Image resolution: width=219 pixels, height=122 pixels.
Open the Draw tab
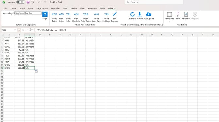(x=30, y=8)
